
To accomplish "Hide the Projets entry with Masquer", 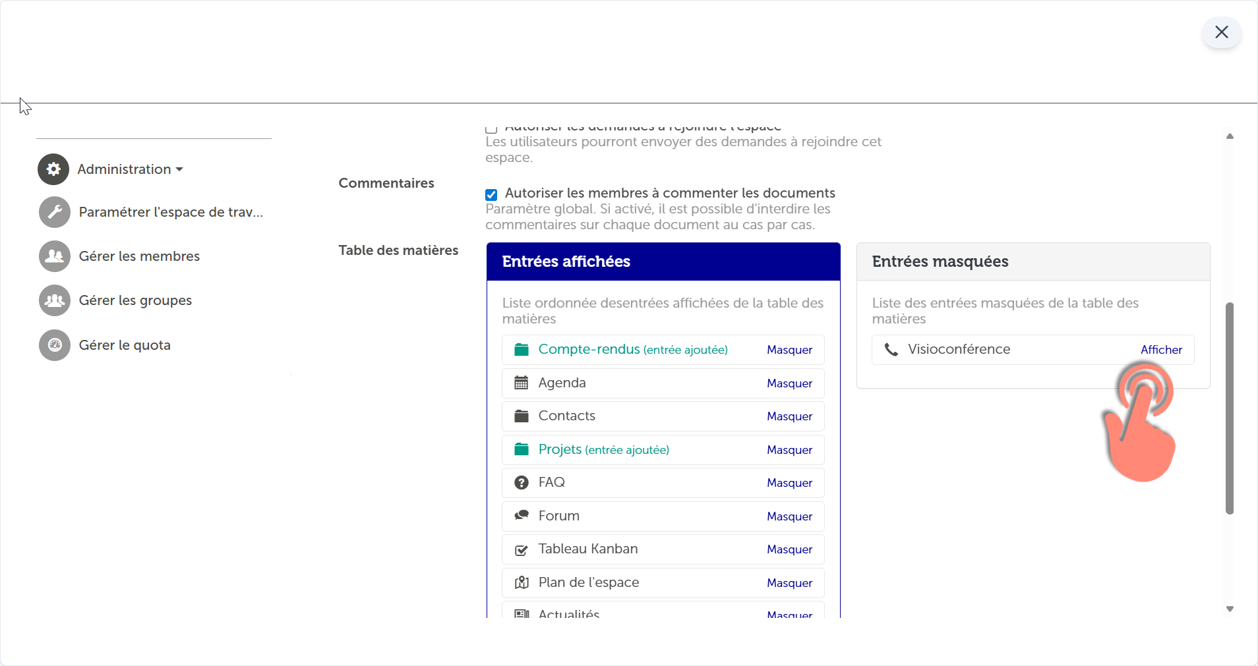I will tap(789, 450).
